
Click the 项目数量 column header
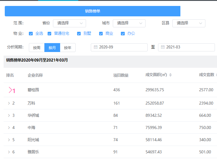(121, 75)
